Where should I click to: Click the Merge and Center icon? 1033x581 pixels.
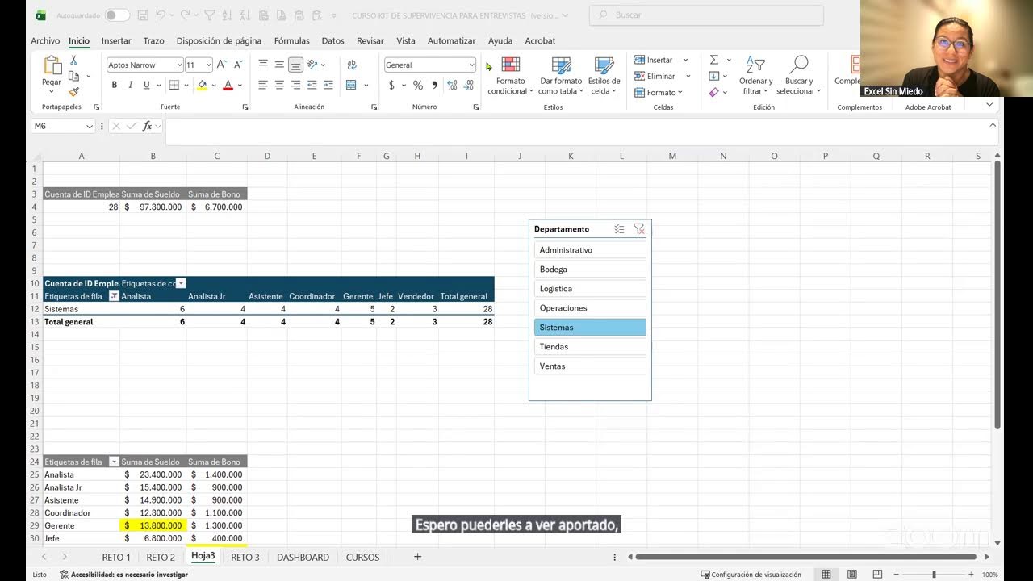[351, 85]
